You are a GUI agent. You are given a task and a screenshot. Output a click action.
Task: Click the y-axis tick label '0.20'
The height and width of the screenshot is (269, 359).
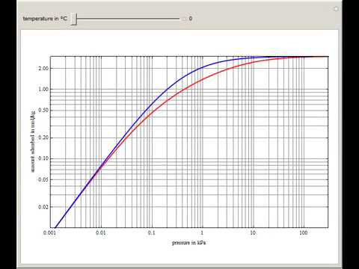tap(43, 137)
